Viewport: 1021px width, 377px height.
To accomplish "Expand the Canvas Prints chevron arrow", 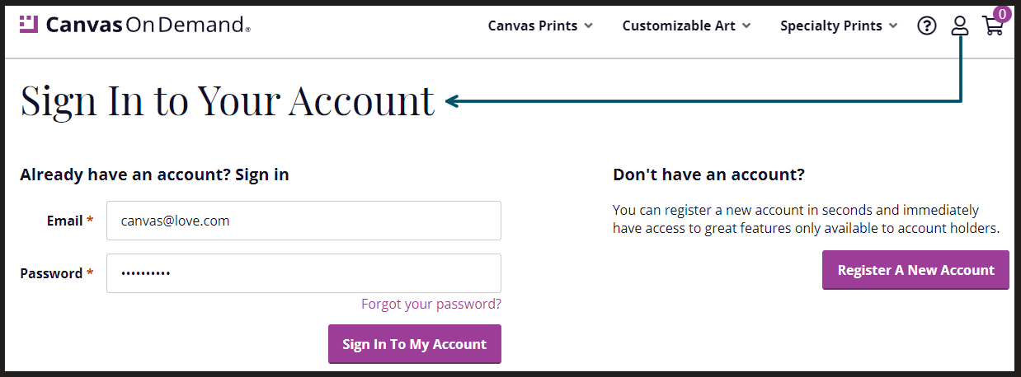I will [x=588, y=26].
